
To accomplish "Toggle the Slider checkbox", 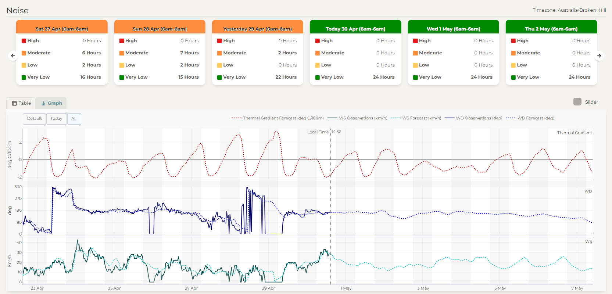I will (577, 102).
